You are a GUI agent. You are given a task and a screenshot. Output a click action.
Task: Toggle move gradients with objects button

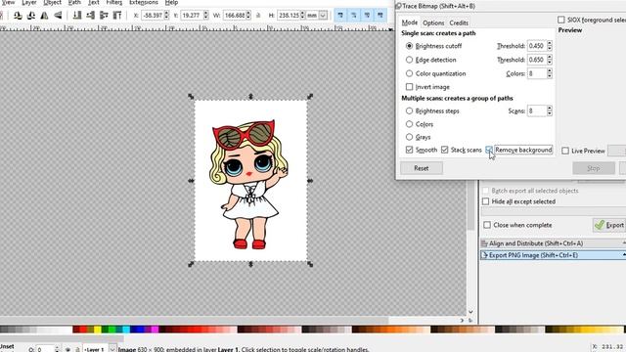tap(367, 16)
